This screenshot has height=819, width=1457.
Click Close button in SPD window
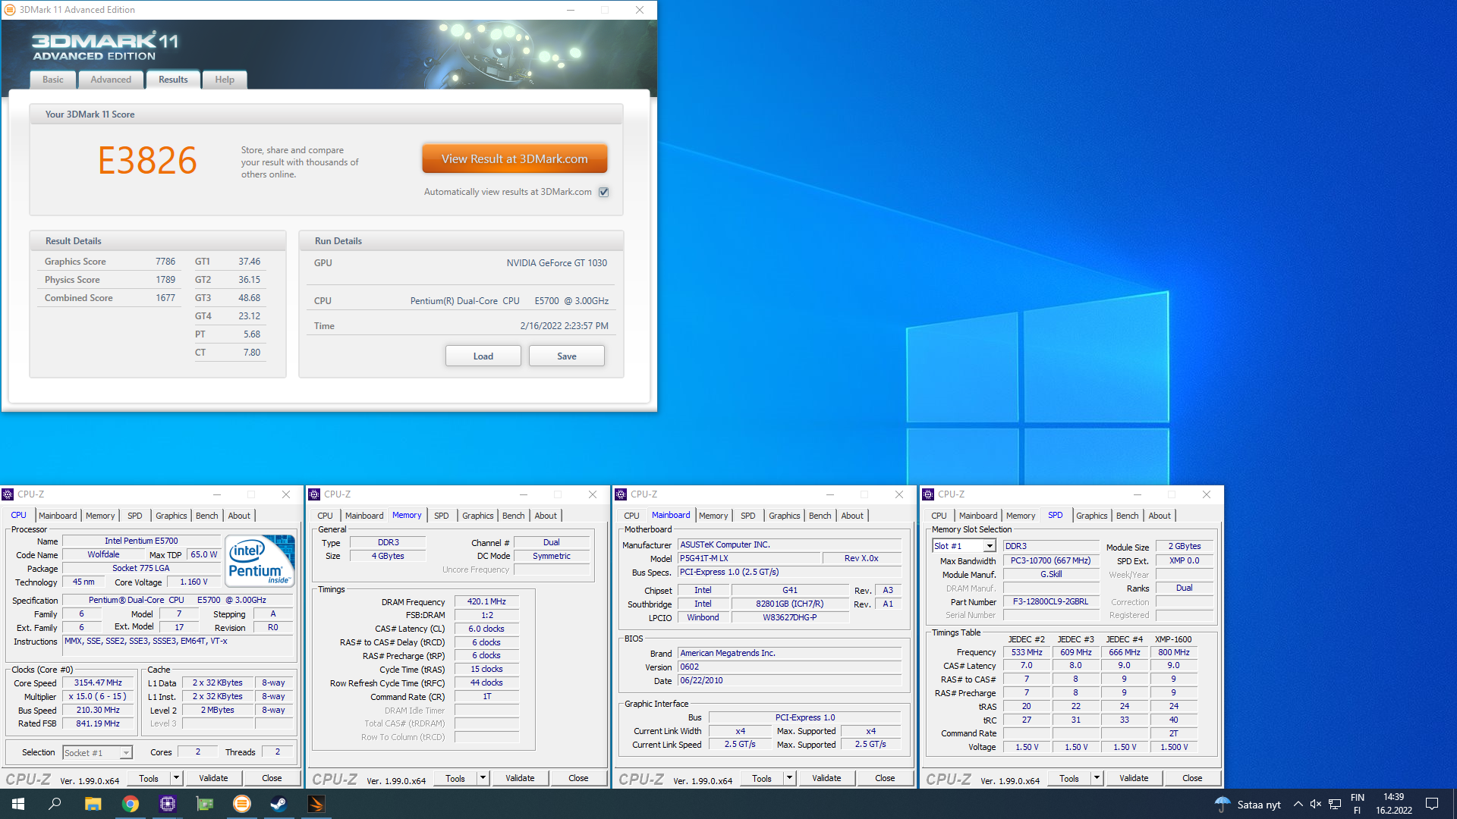[x=1192, y=778]
